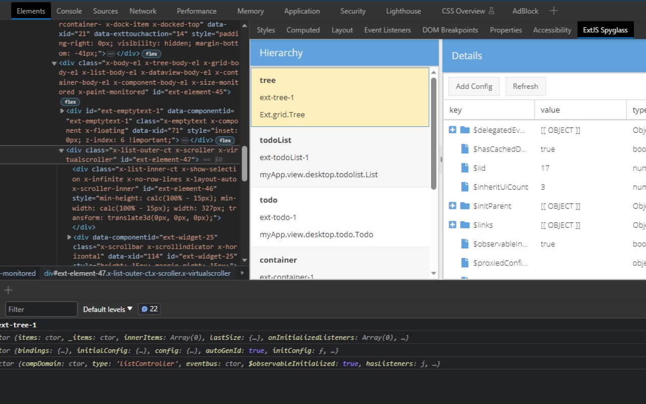Switch to the Console tab
The height and width of the screenshot is (404, 646).
[x=69, y=11]
